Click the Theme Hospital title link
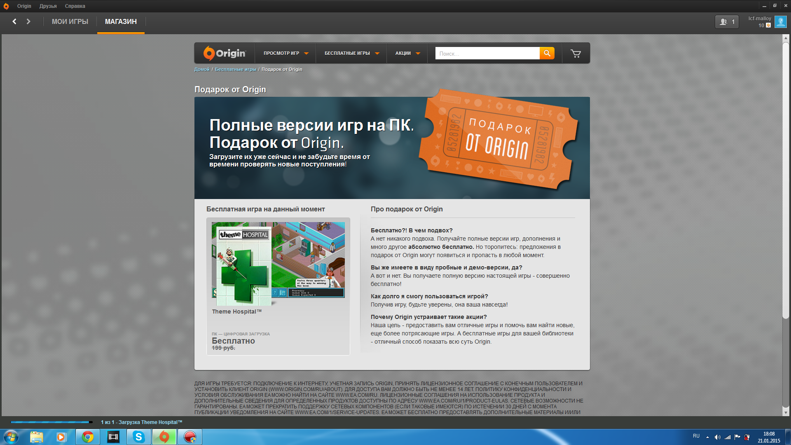 point(237,311)
